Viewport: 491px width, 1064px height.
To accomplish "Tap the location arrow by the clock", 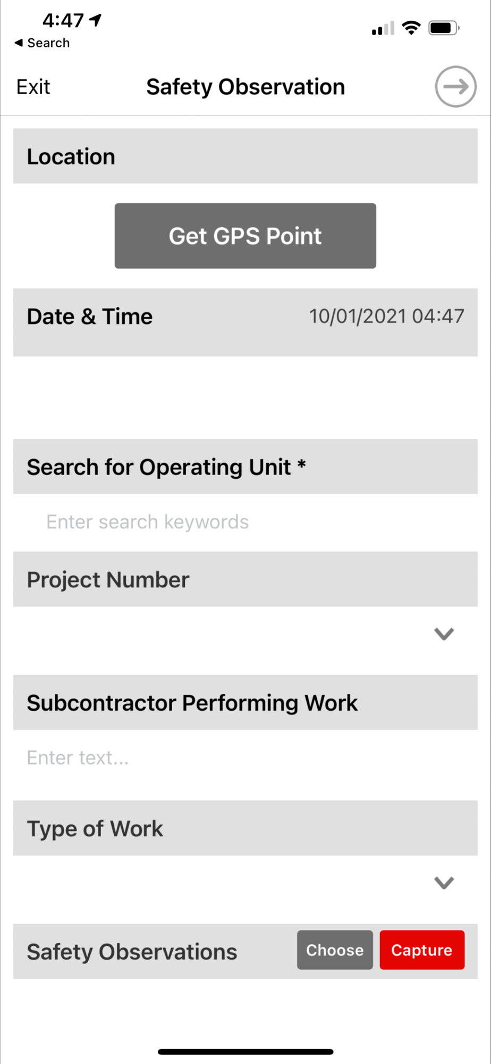I will pyautogui.click(x=96, y=20).
